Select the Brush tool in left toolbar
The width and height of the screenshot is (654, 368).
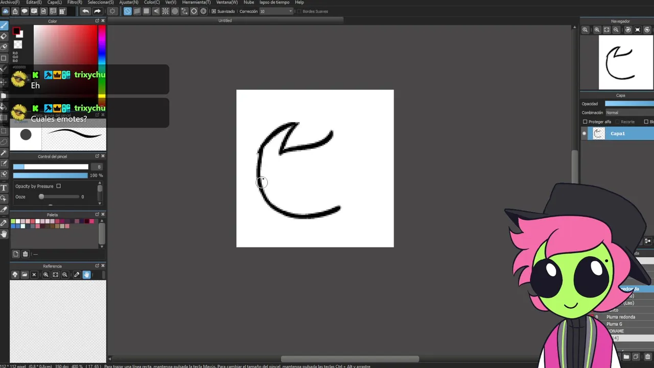(4, 26)
